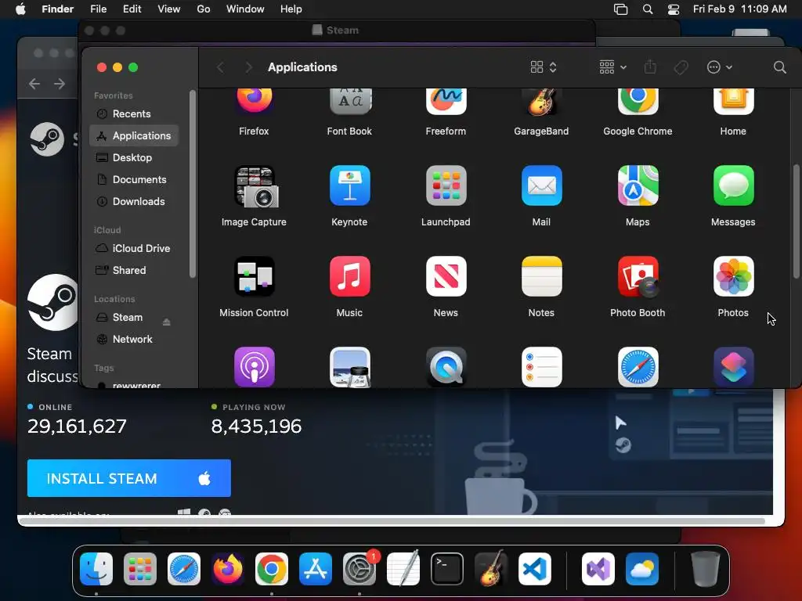Open the Maps app icon
Screen dimensions: 802x601
point(638,185)
